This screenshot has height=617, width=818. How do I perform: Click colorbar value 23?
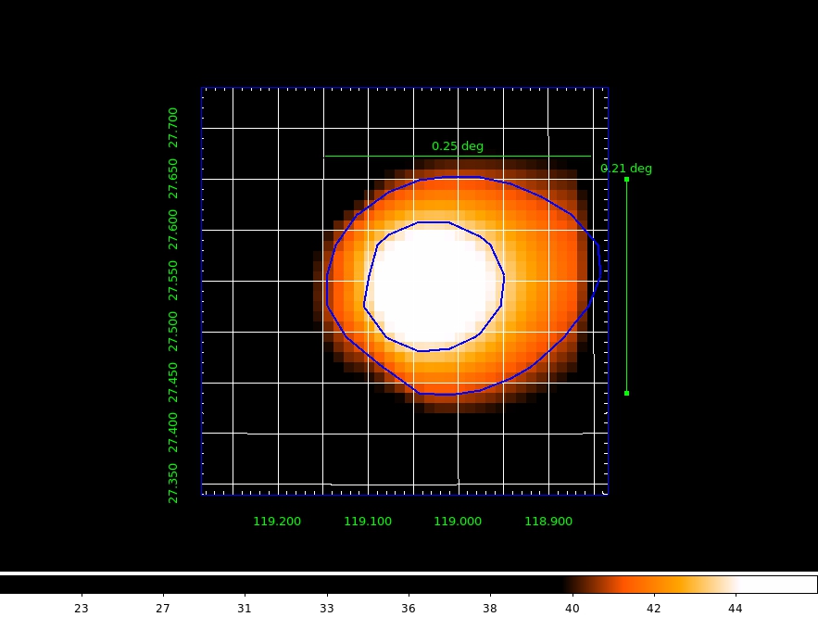tap(82, 609)
